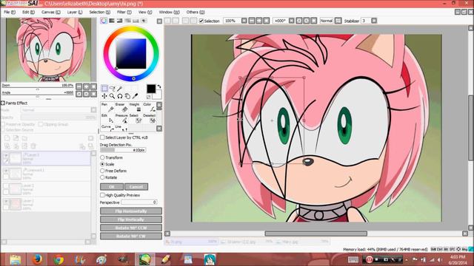Click the Flip Horizontally button
The image size is (474, 266).
[131, 211]
